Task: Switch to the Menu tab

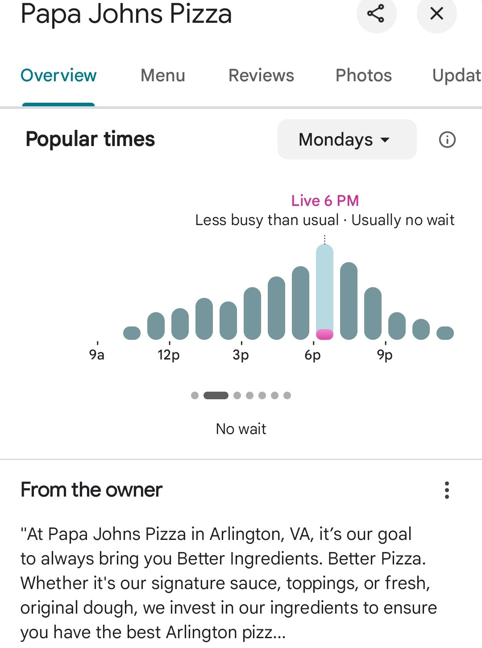Action: point(163,75)
